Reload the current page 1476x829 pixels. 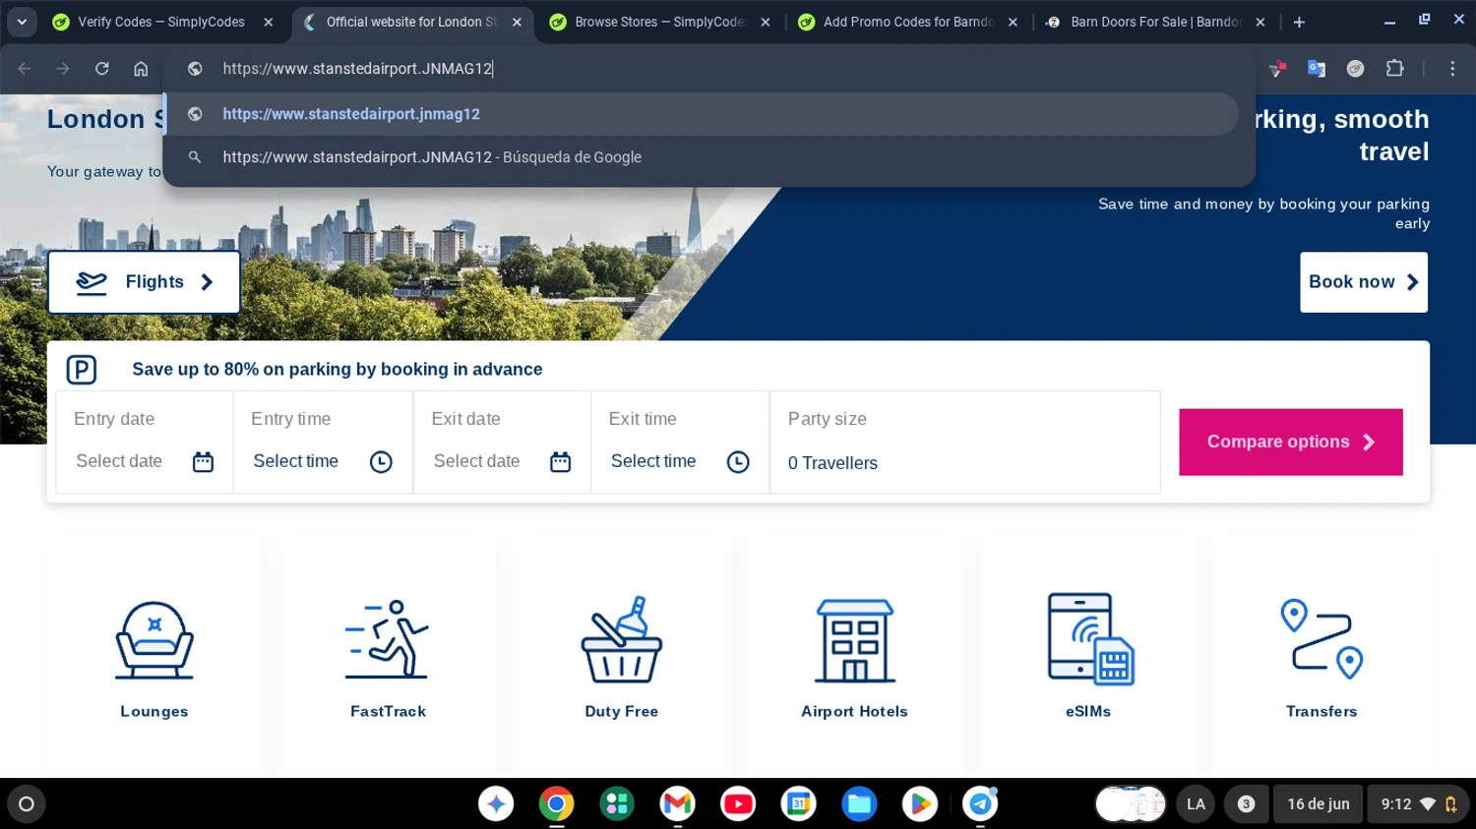point(101,68)
